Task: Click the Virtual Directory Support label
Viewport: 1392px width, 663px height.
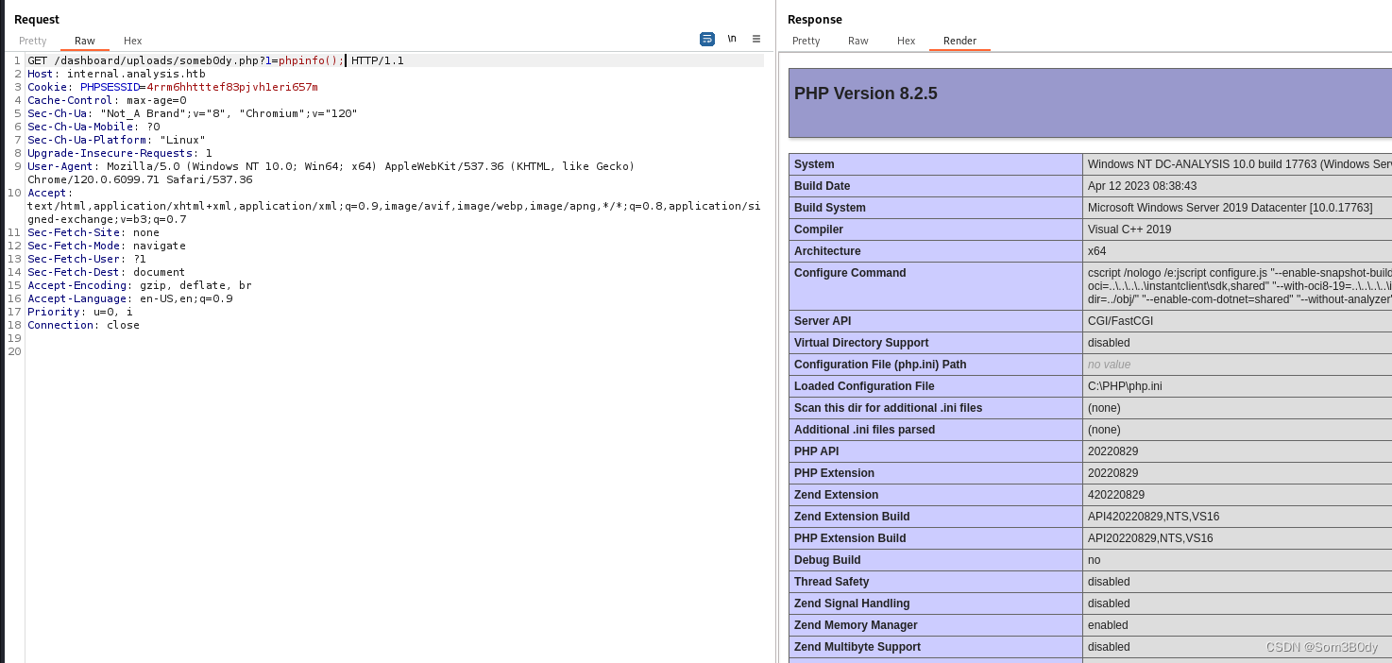Action: (x=861, y=343)
